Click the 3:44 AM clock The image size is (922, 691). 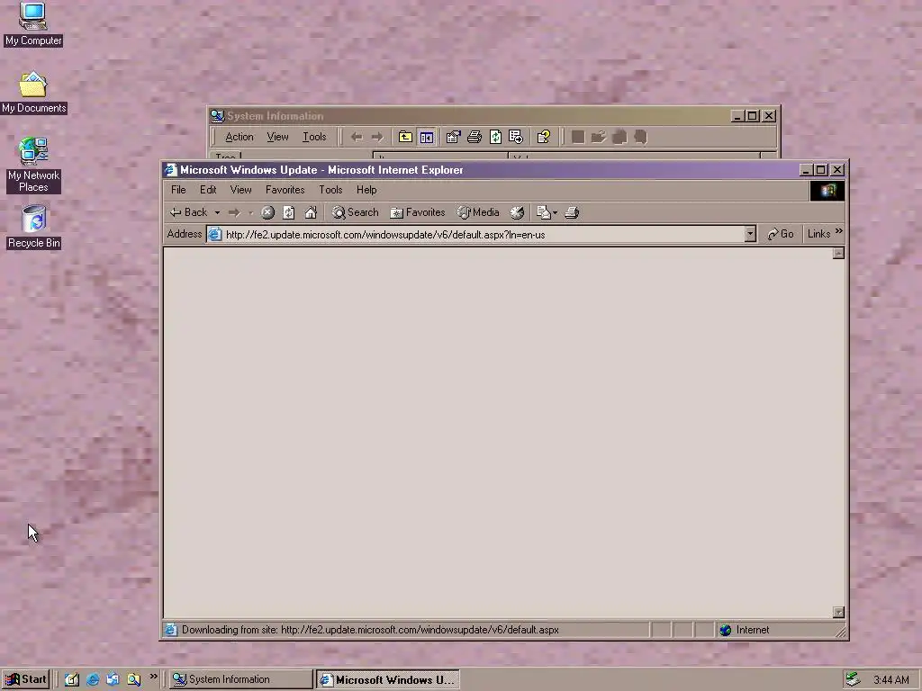(891, 680)
